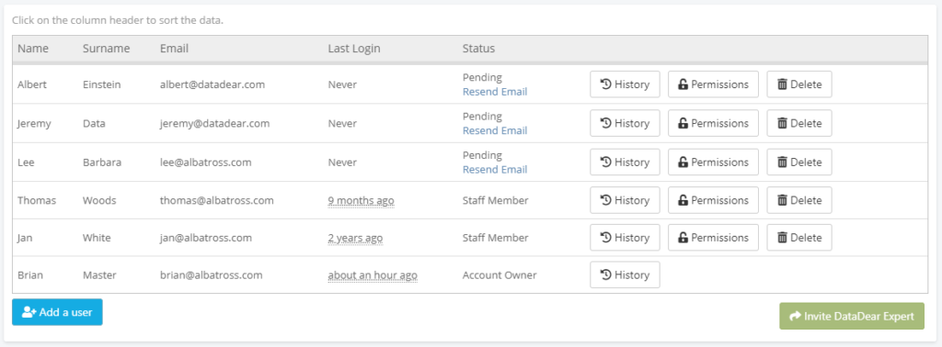Click the padlock icon in Jan White's row

click(x=684, y=238)
